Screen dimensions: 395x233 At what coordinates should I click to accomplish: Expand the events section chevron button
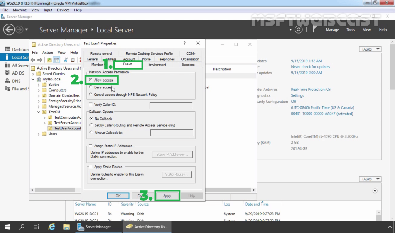click(x=375, y=191)
